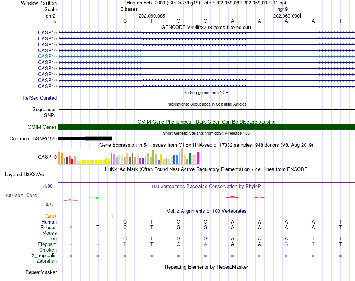Screen dimensions: 355x281
Task: Click the blue PhyloP conservation line
Action: [x=180, y=198]
